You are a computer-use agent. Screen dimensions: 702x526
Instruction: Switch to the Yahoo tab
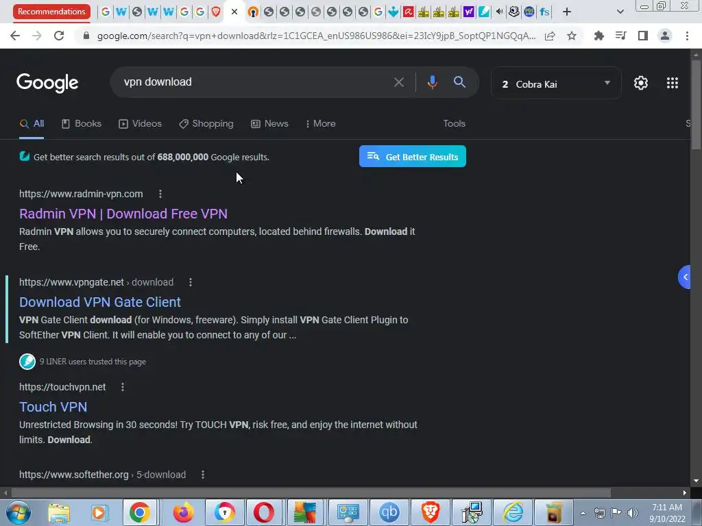(x=468, y=12)
